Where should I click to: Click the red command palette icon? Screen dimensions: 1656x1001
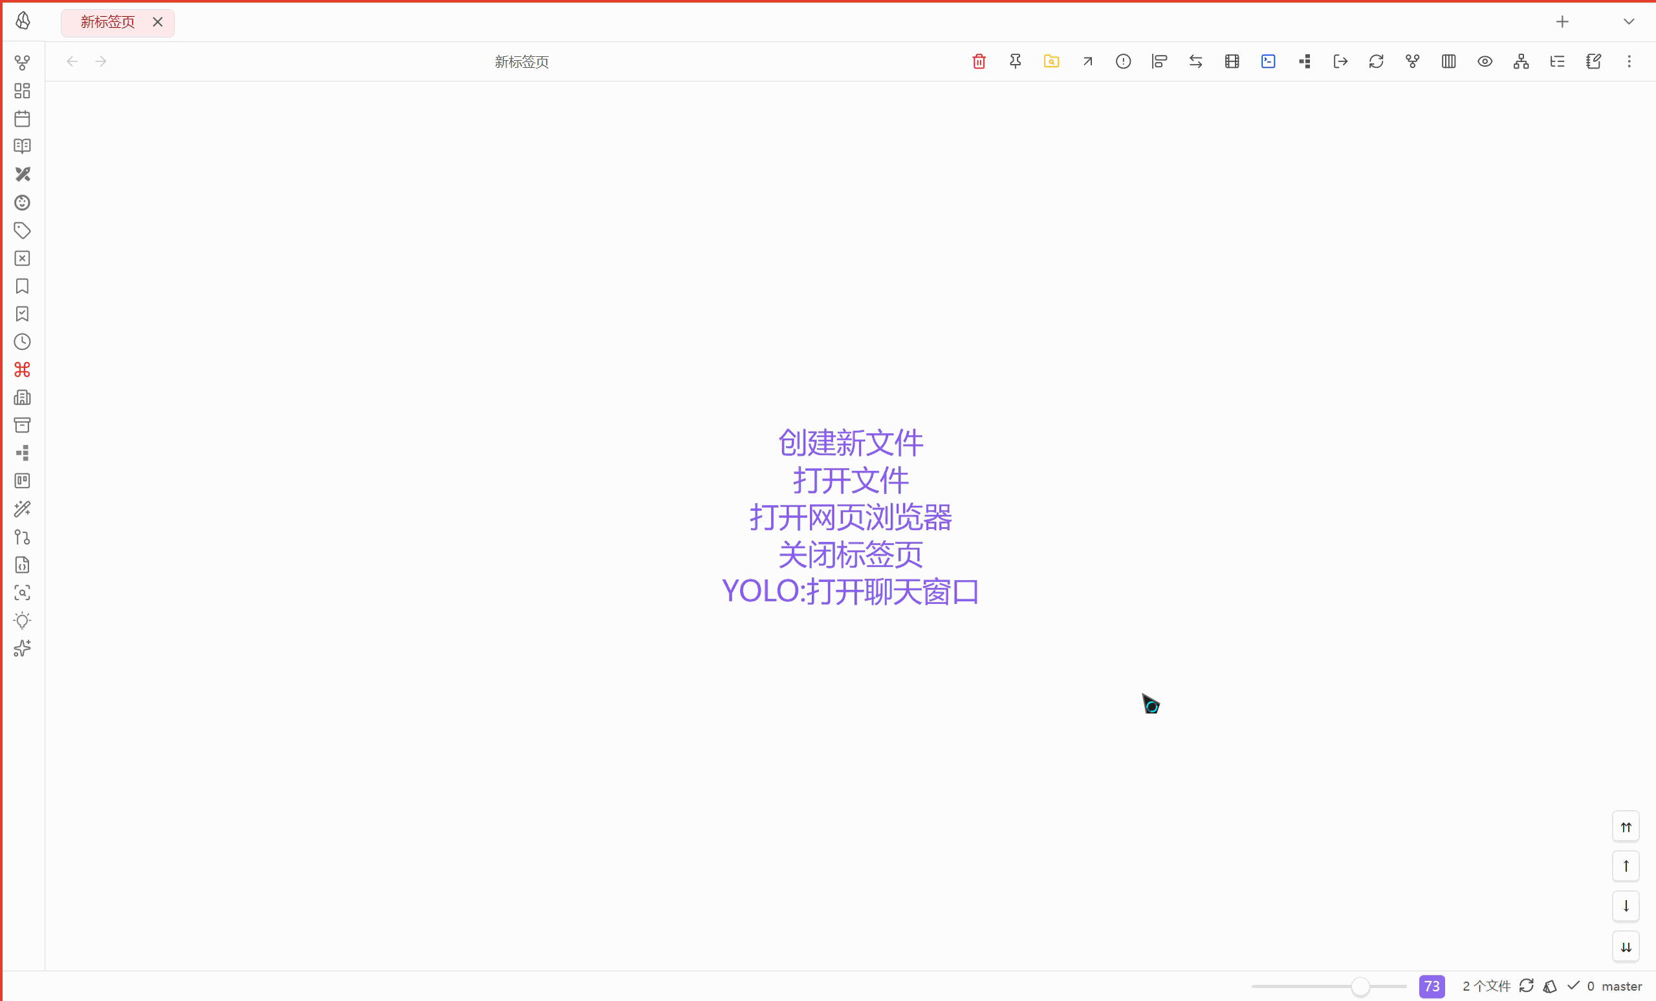pos(23,370)
